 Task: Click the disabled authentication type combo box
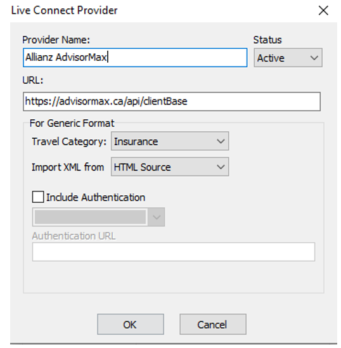point(98,217)
